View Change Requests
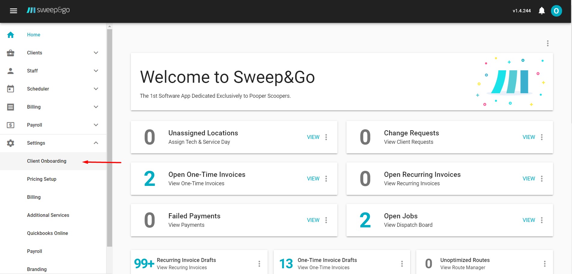Viewport: 572px width, 274px height. tap(529, 137)
